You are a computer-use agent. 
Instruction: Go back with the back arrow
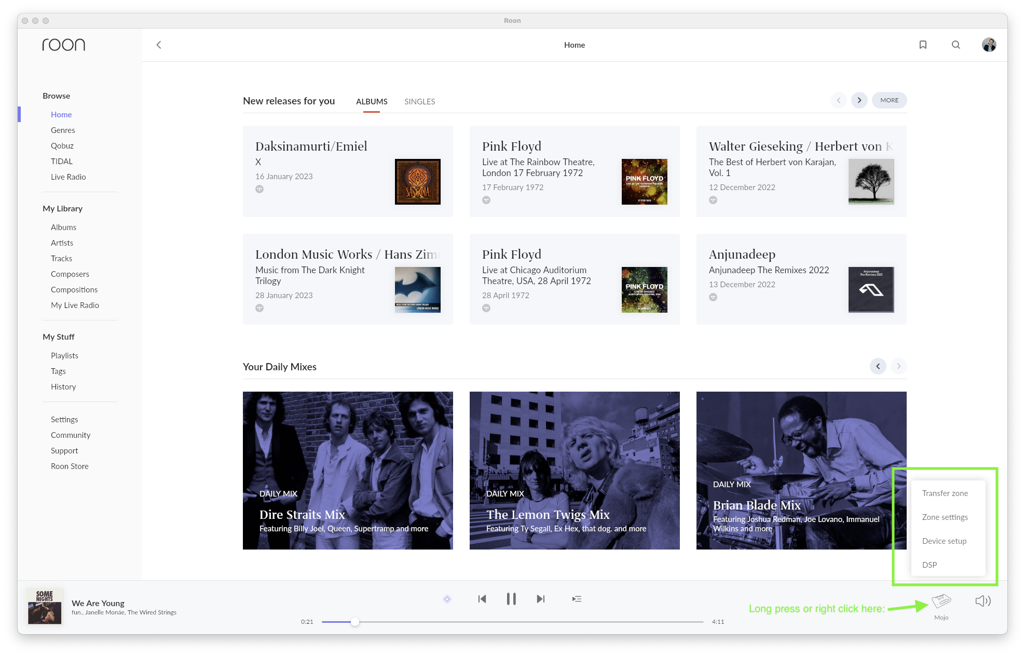tap(159, 45)
